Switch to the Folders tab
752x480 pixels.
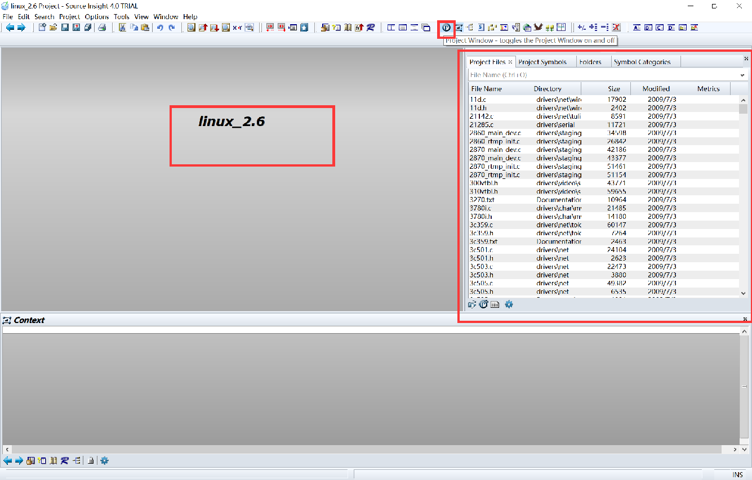pyautogui.click(x=593, y=62)
